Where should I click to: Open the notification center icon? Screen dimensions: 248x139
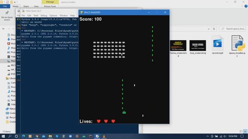(242, 136)
